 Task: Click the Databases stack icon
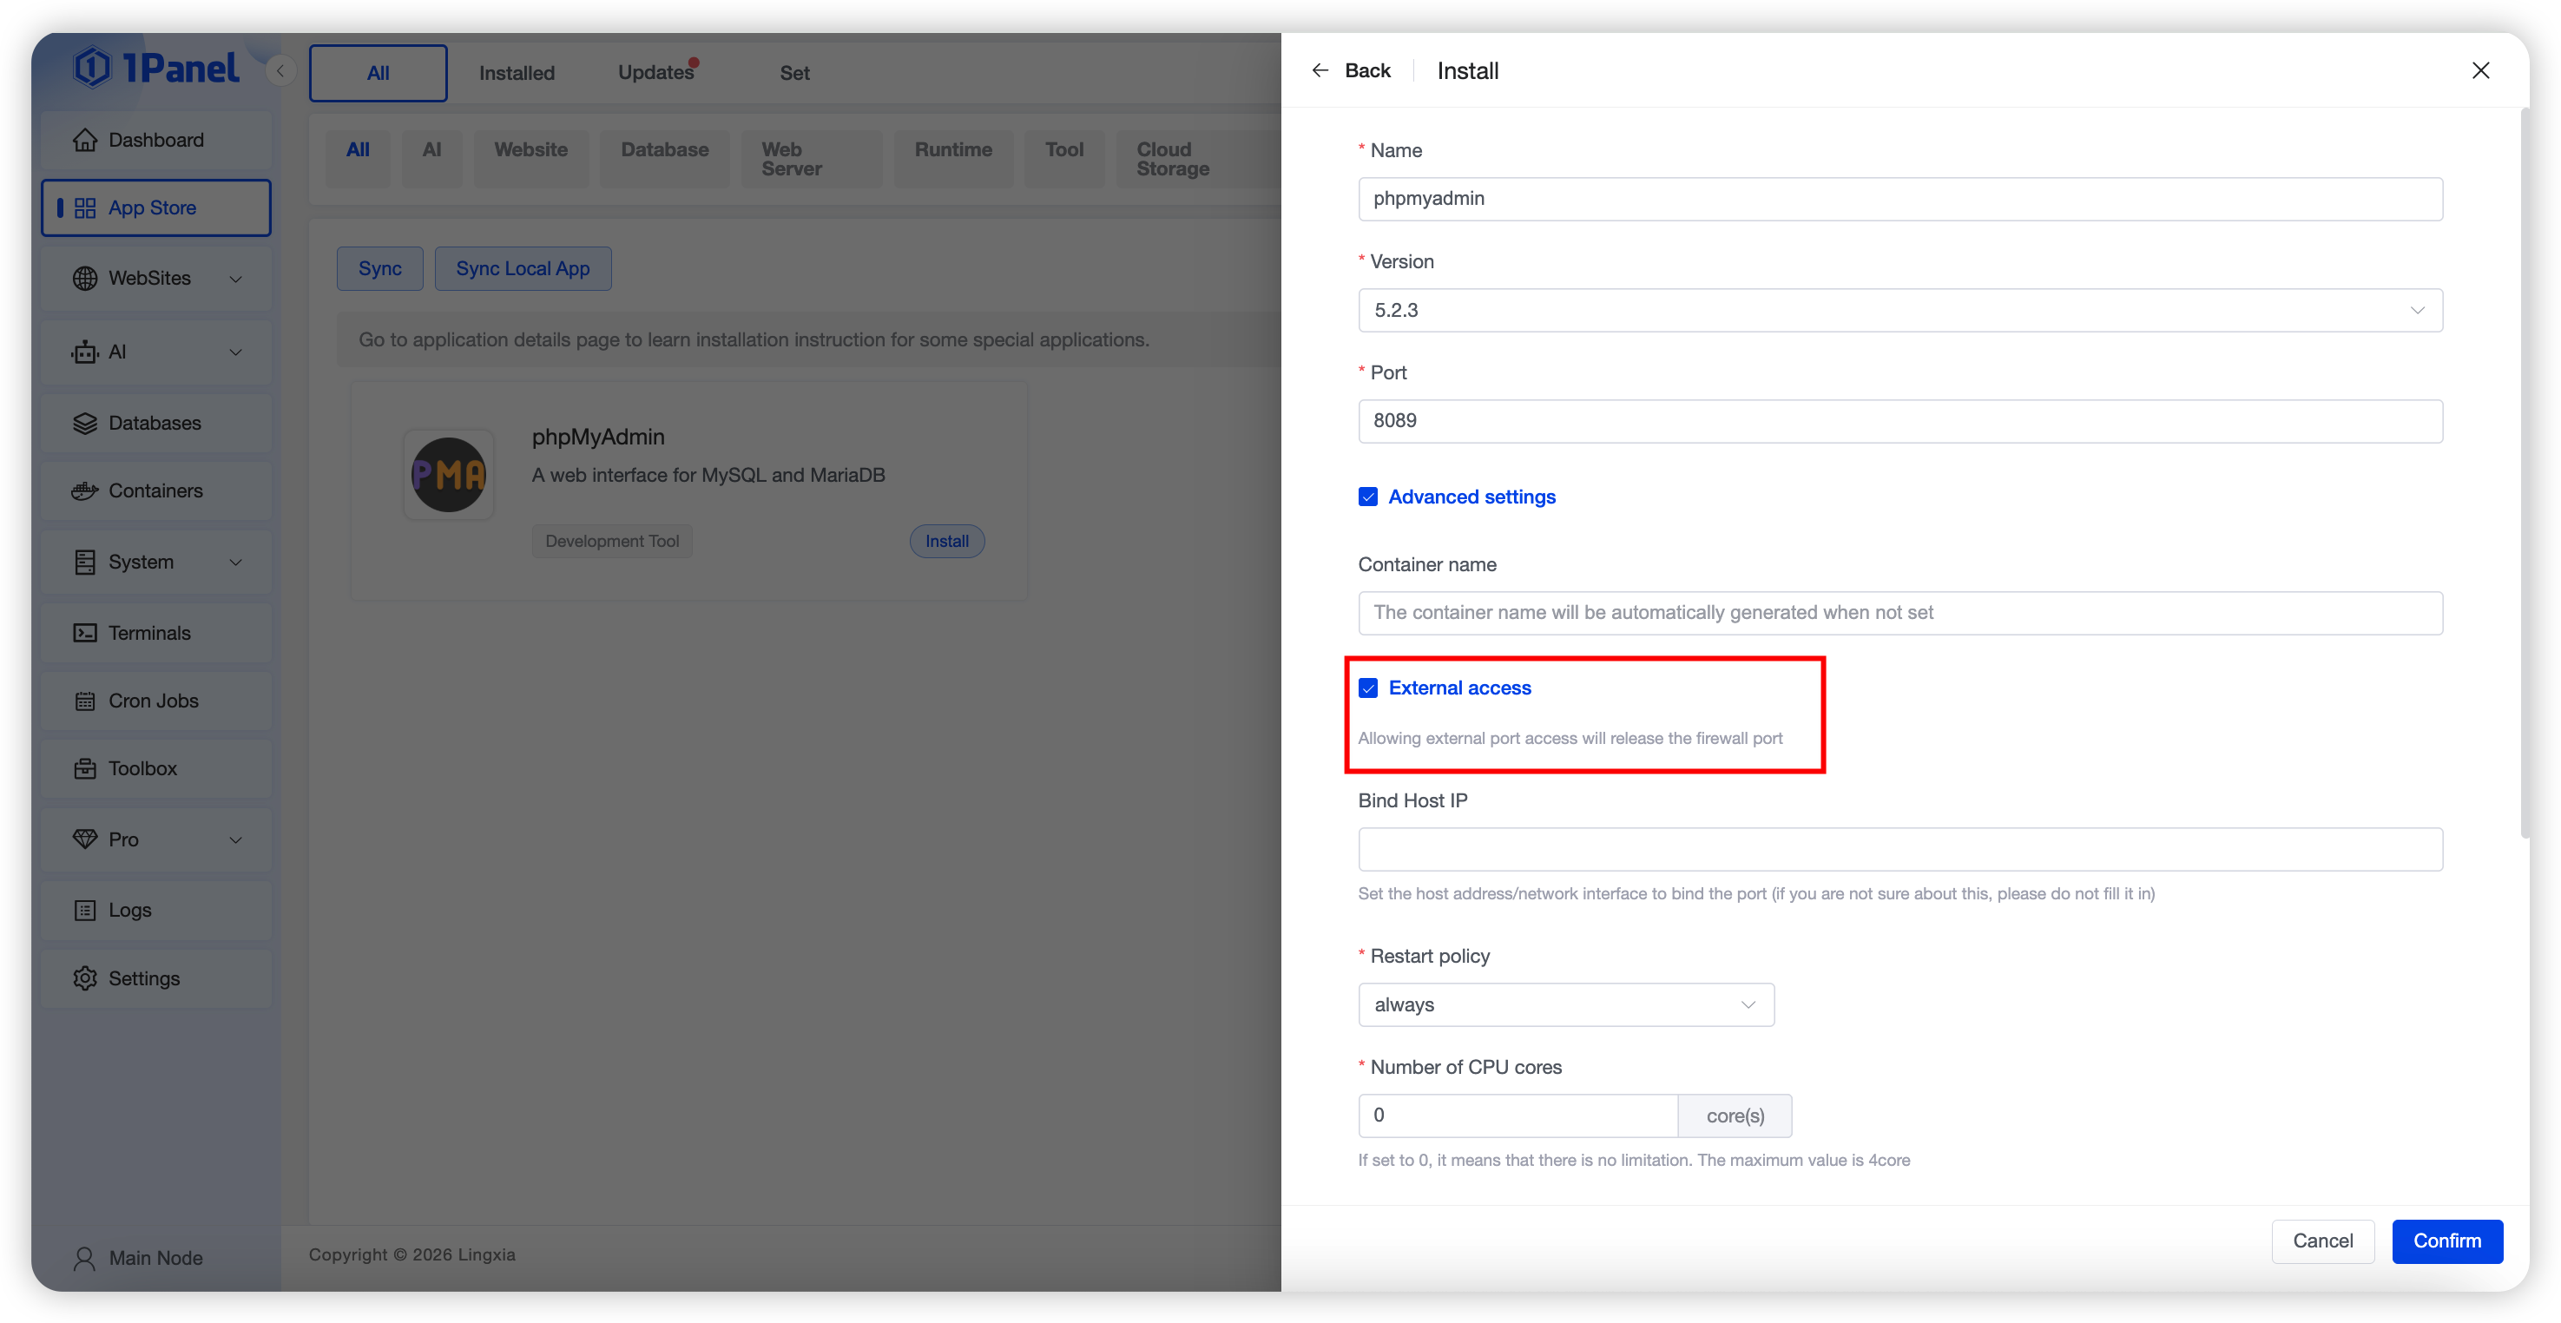tap(84, 424)
